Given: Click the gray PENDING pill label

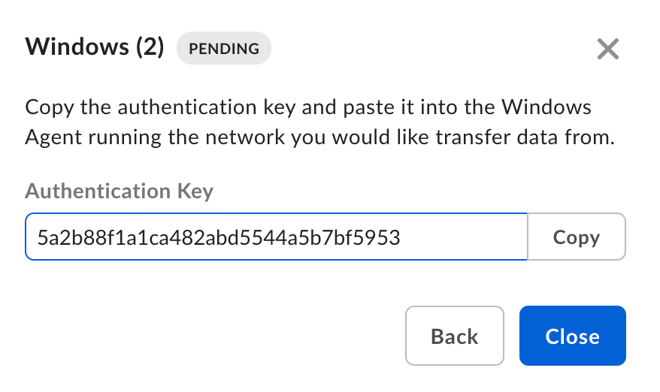Looking at the screenshot, I should [x=223, y=50].
